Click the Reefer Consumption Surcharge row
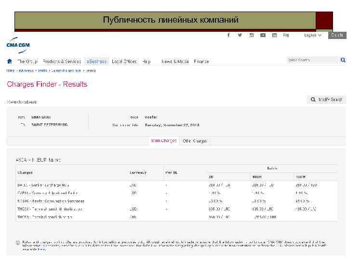Viewport: 347px width, 260px height. 176,201
